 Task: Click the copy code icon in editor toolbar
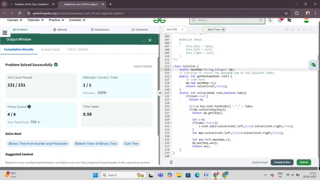click(287, 30)
